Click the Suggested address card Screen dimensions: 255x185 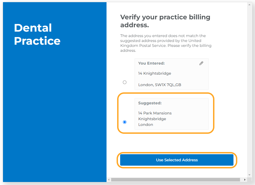(172, 114)
